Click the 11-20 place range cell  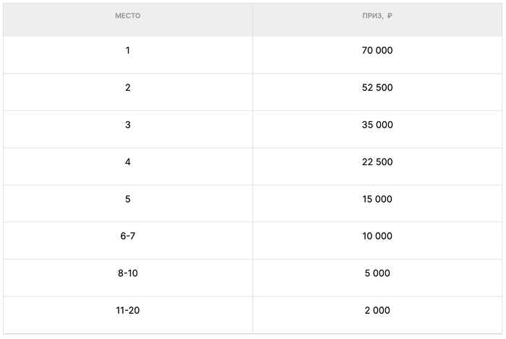tap(128, 311)
